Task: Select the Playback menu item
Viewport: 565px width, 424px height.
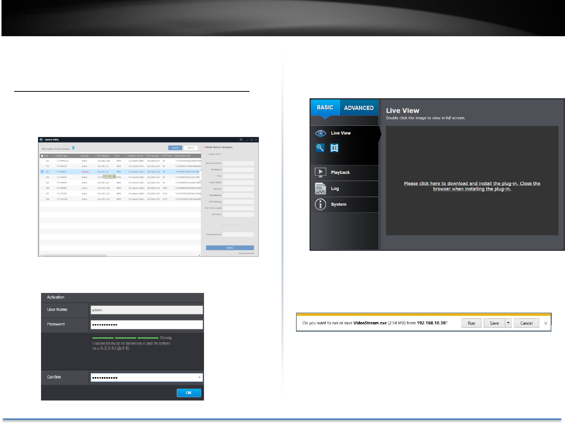Action: click(340, 172)
